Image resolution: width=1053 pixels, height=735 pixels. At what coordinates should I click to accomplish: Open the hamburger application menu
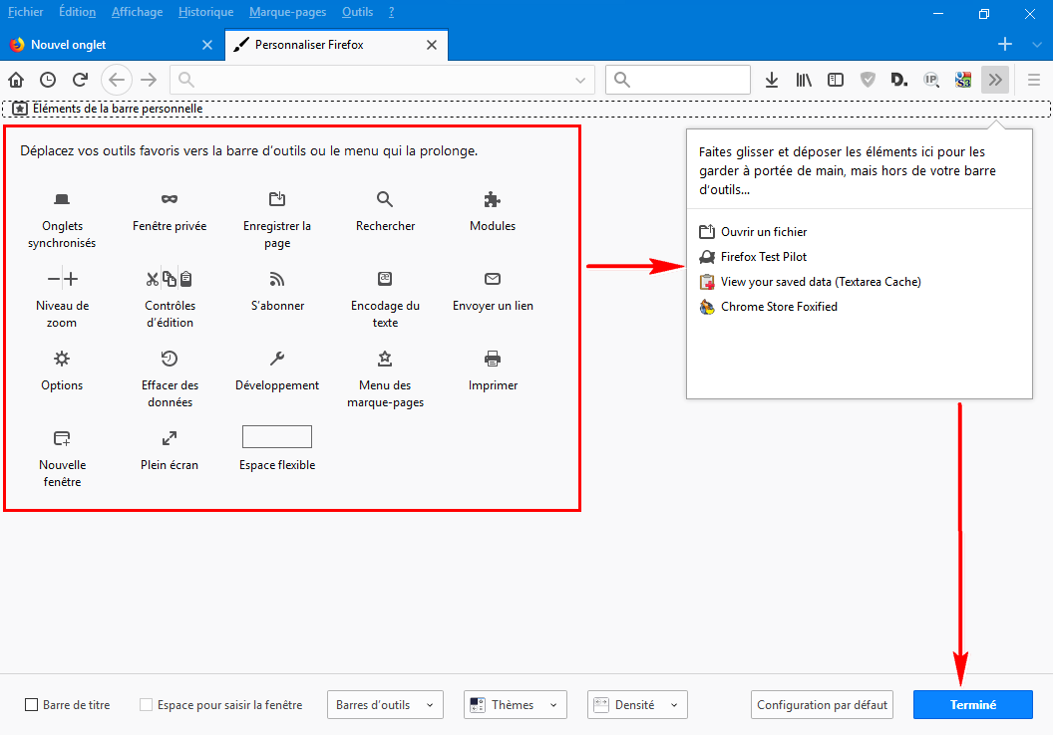pyautogui.click(x=1033, y=80)
